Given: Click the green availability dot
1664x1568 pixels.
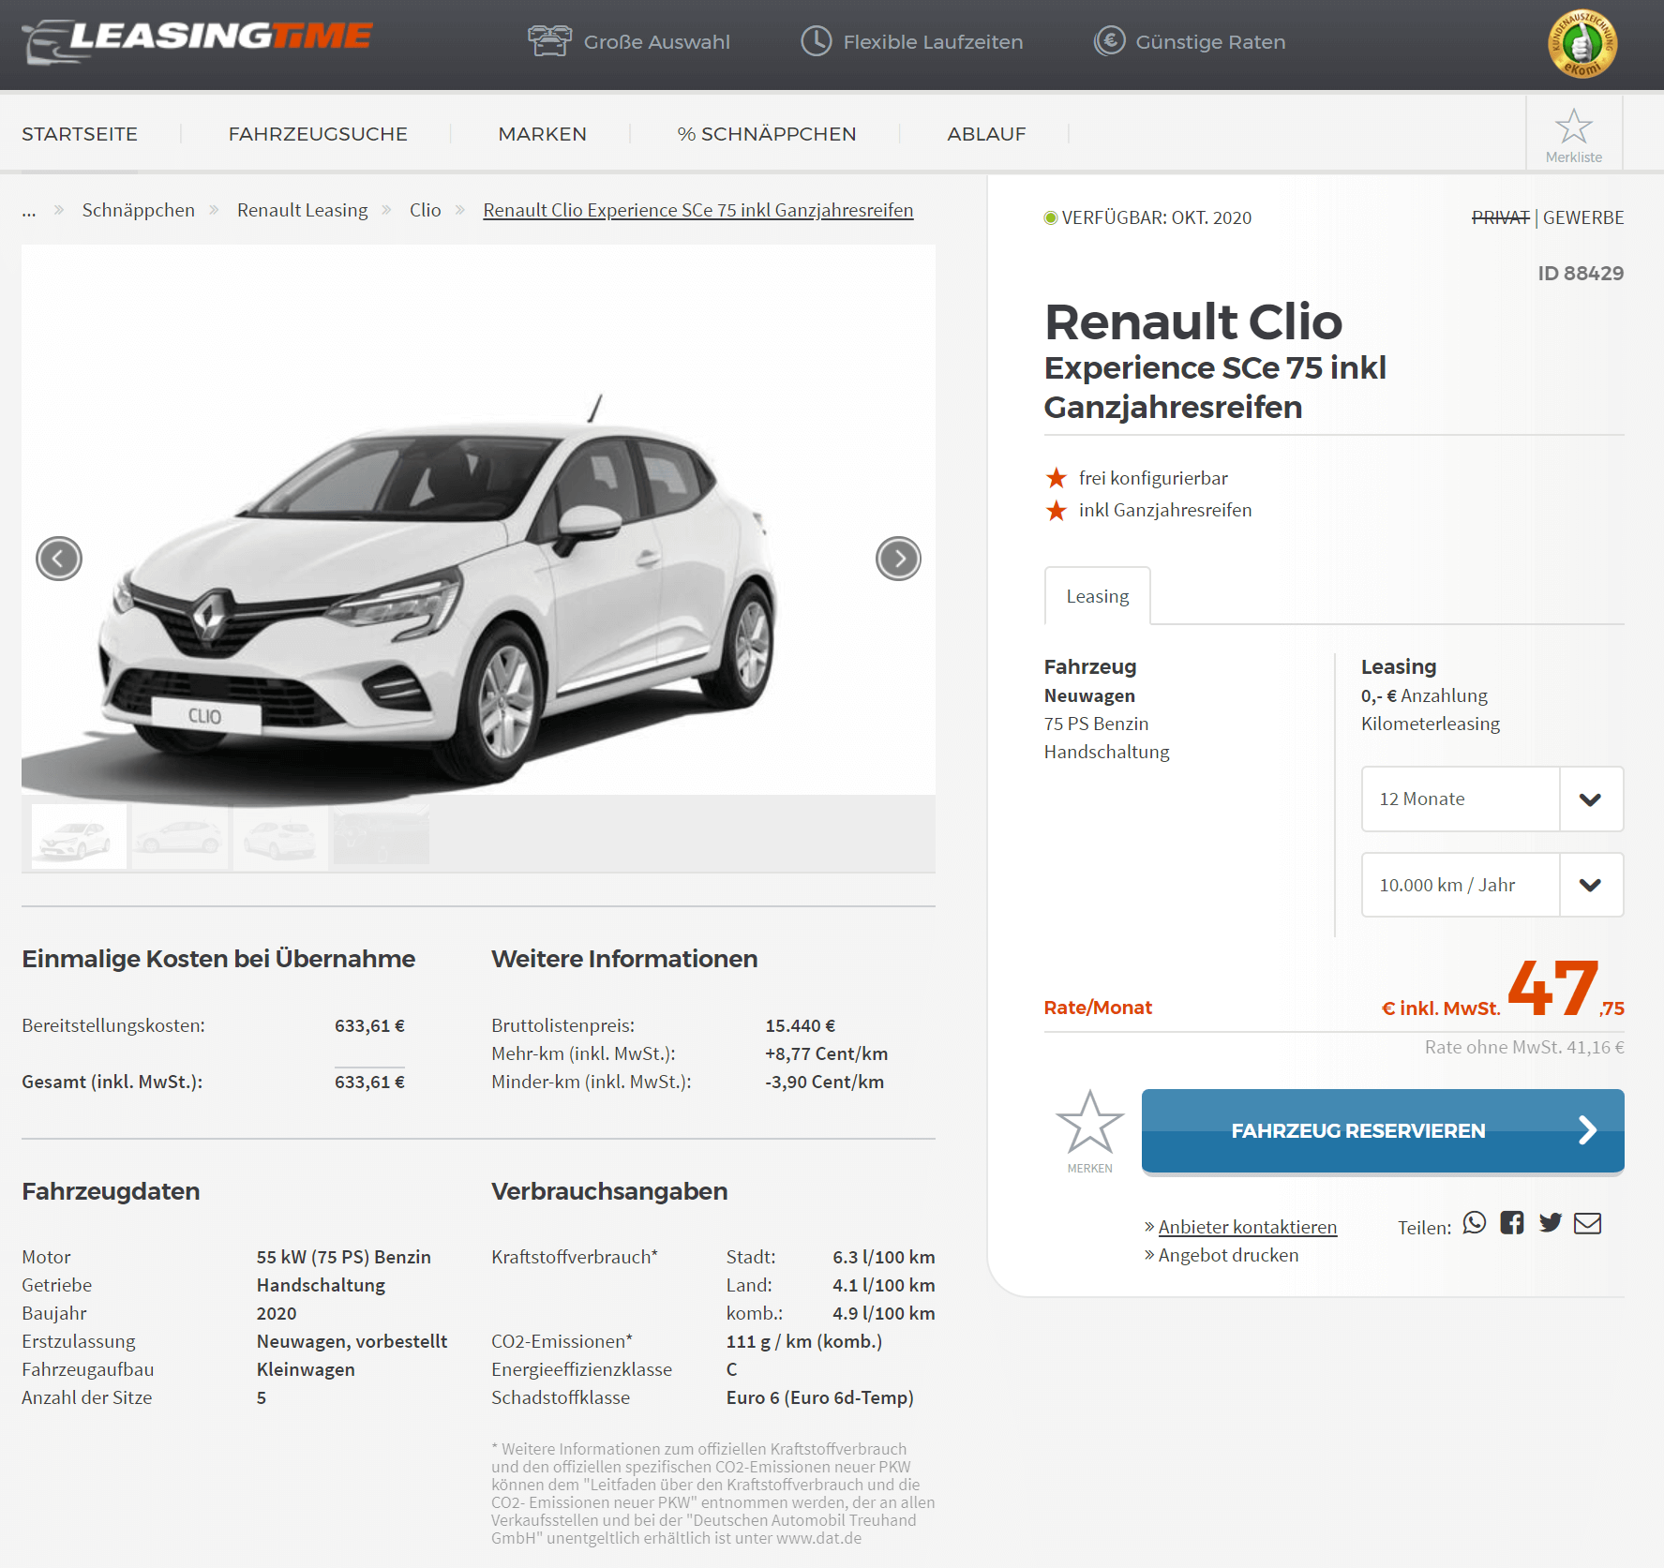Looking at the screenshot, I should (1051, 218).
